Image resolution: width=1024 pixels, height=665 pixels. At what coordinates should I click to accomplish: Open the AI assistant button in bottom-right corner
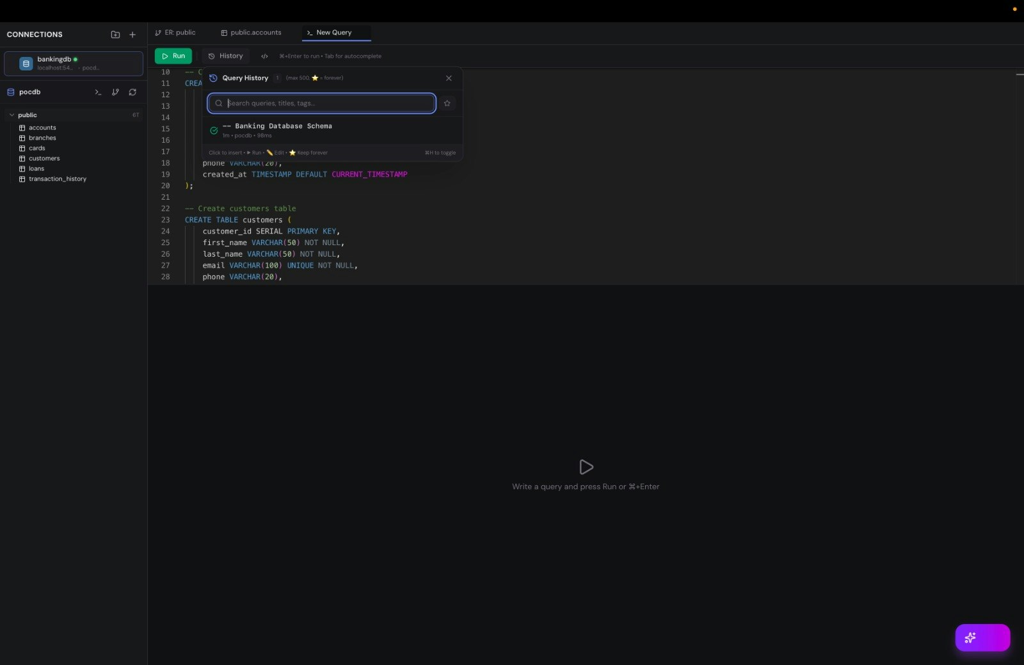click(982, 637)
